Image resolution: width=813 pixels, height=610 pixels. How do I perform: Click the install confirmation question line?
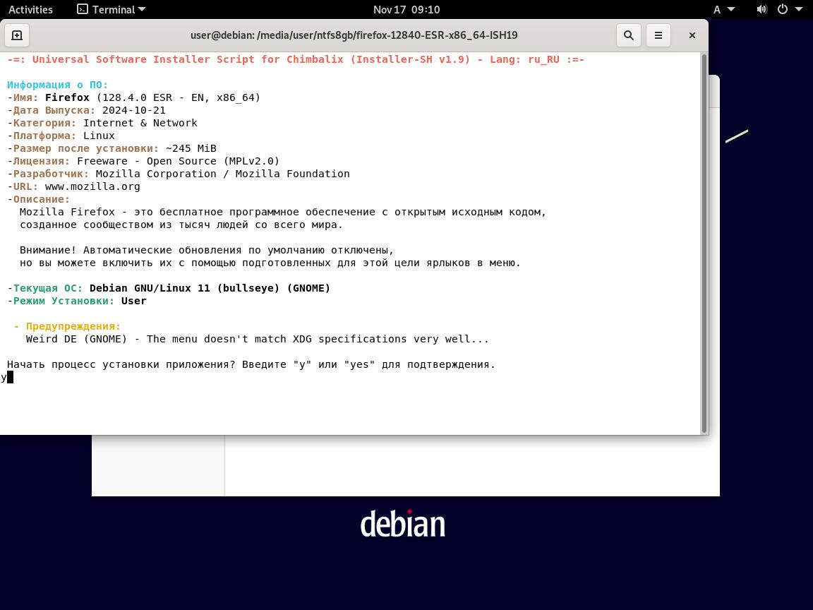(x=251, y=364)
